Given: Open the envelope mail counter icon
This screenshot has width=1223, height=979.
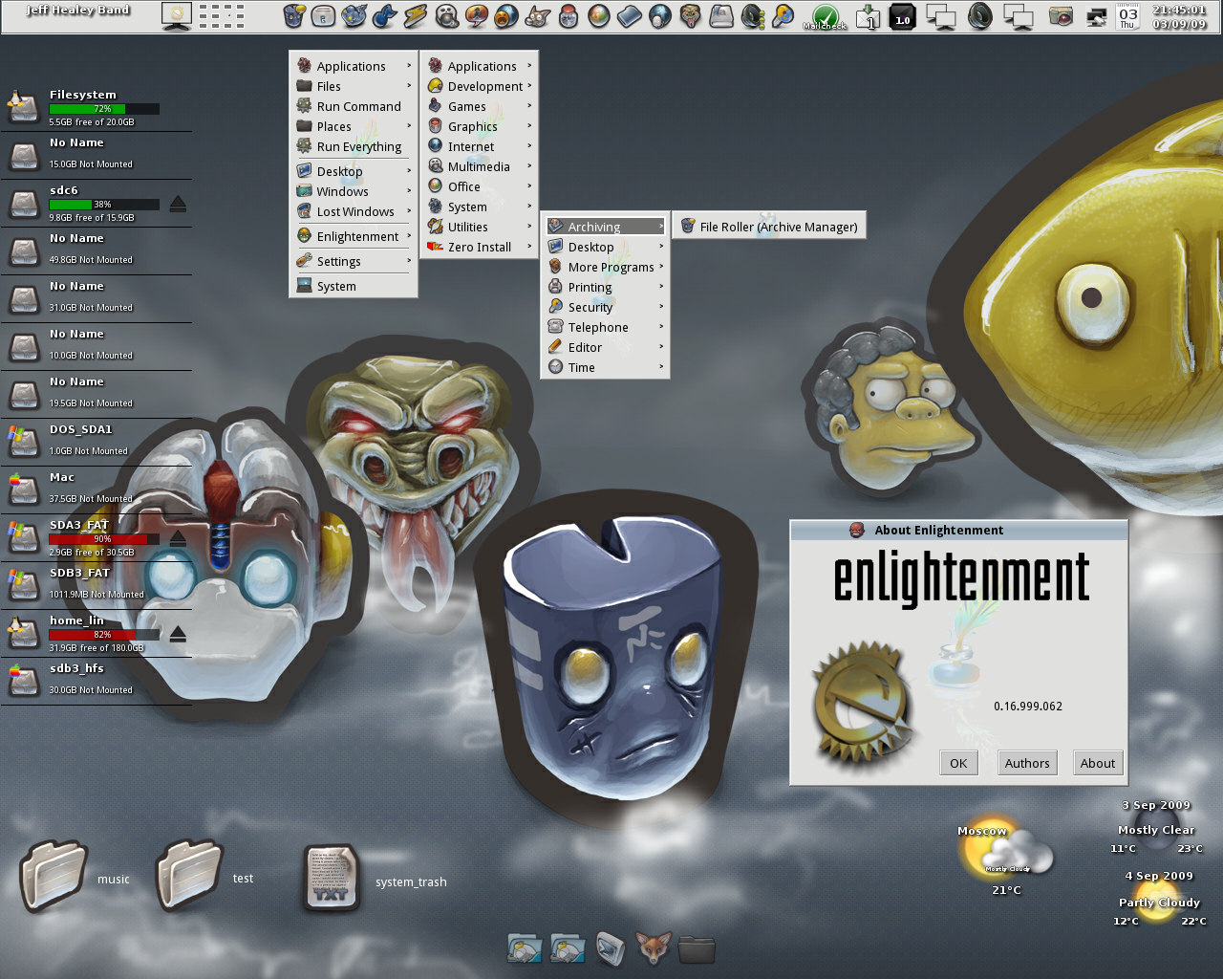Looking at the screenshot, I should [x=868, y=17].
